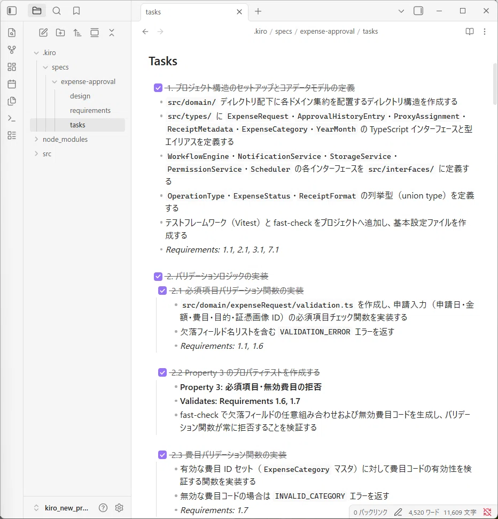The height and width of the screenshot is (519, 498).
Task: Toggle the 2.3 category validation checkbox
Action: coord(162,455)
